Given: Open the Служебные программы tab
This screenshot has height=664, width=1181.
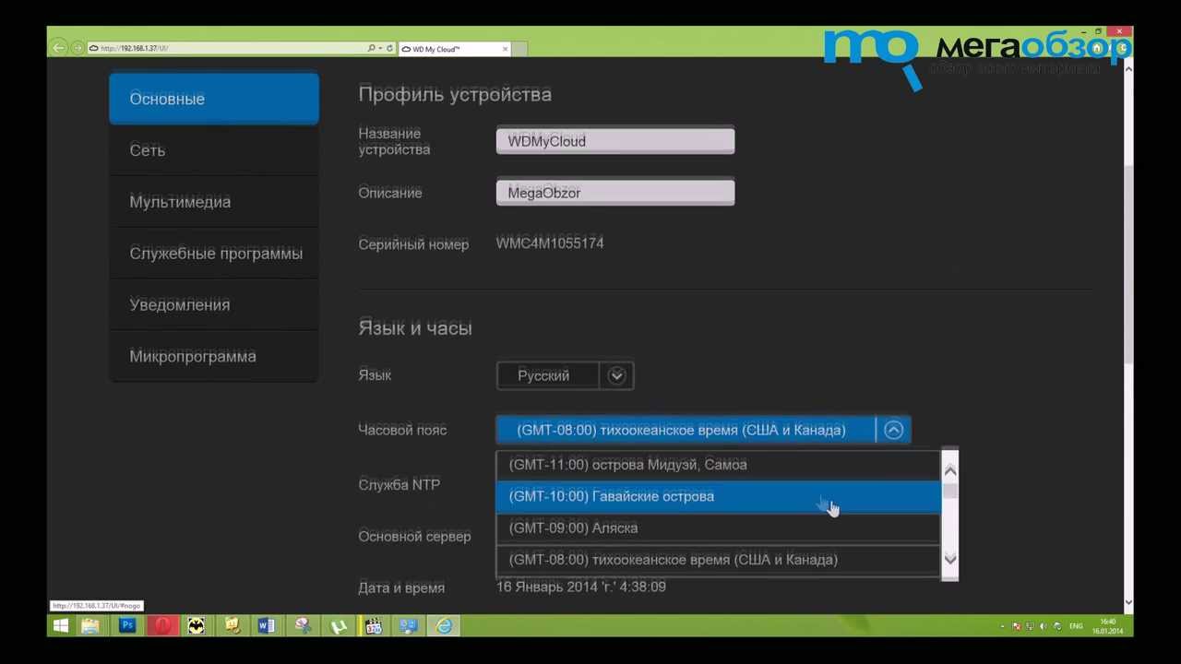Looking at the screenshot, I should click(214, 254).
